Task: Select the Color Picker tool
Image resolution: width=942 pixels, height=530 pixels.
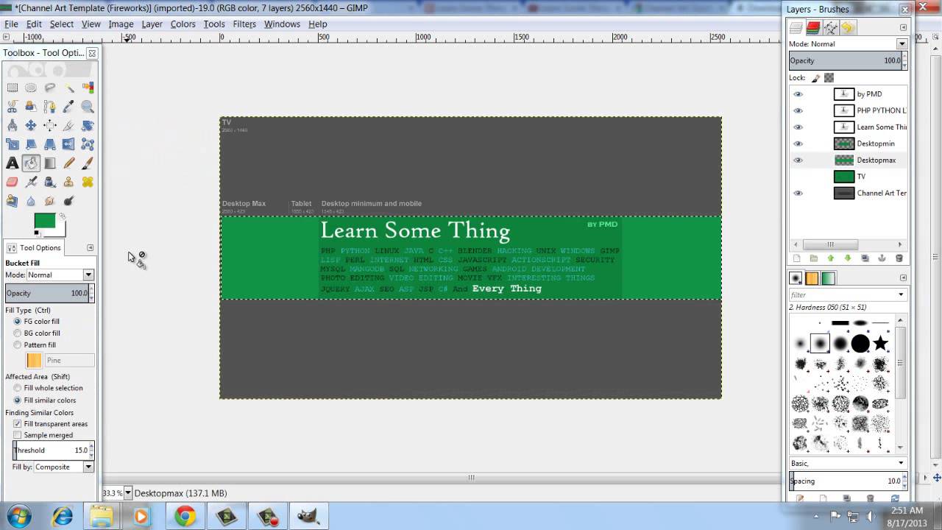Action: click(69, 107)
